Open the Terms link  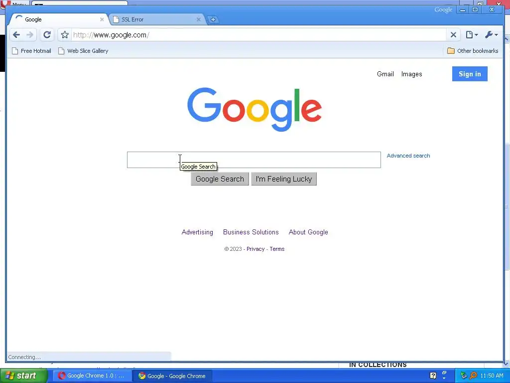277,249
